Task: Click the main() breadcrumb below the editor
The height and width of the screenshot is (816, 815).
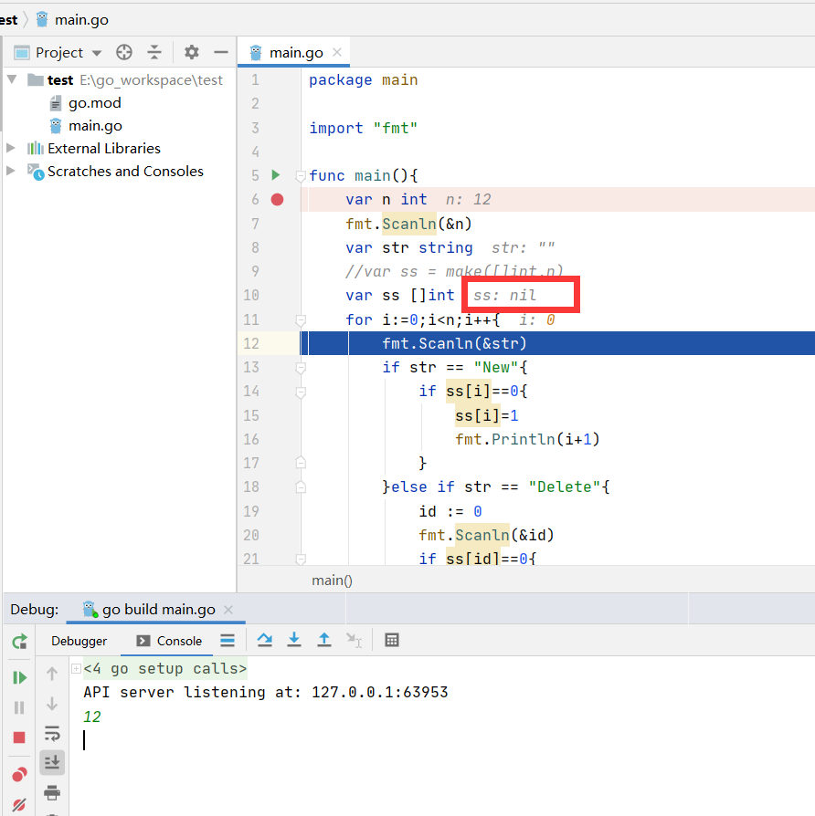Action: click(333, 580)
